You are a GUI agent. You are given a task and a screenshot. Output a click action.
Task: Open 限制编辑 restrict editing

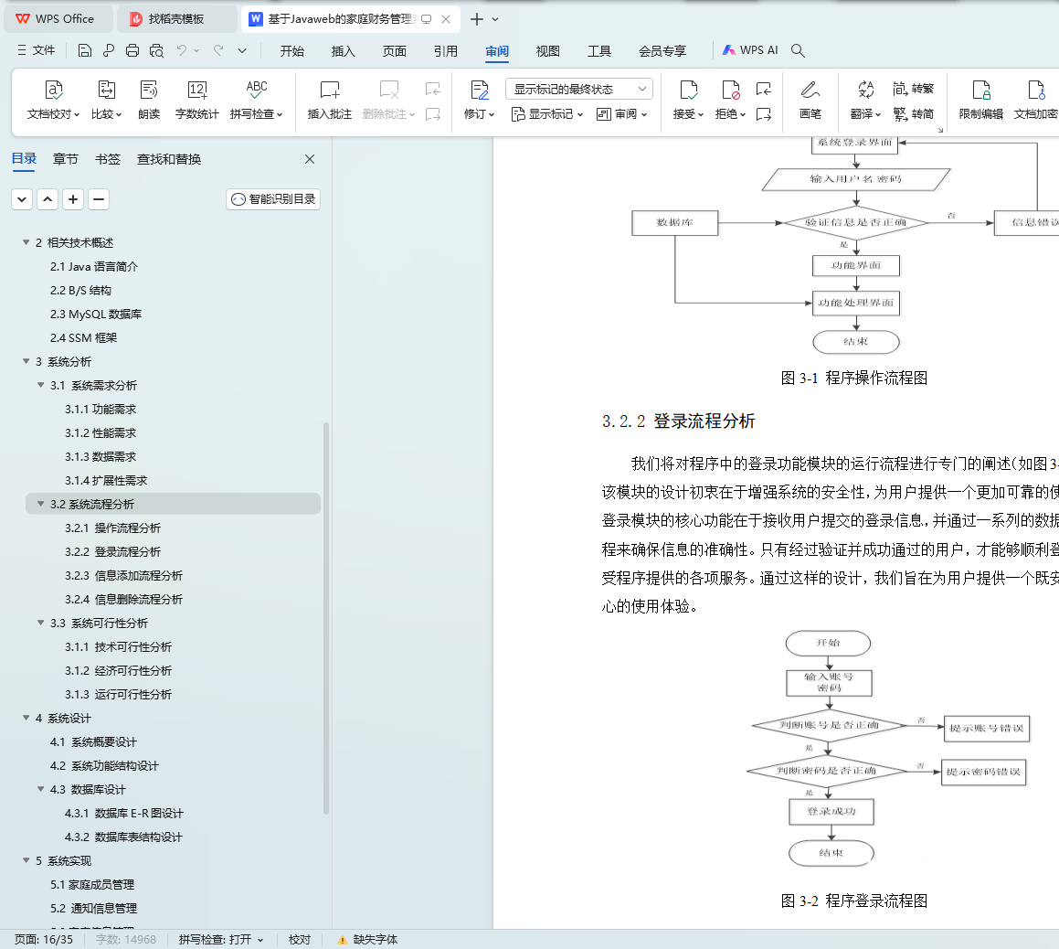(980, 100)
